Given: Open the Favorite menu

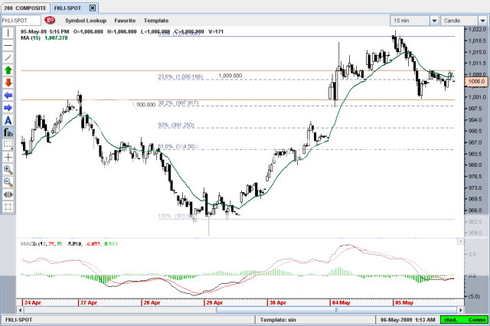Looking at the screenshot, I should click(x=125, y=21).
